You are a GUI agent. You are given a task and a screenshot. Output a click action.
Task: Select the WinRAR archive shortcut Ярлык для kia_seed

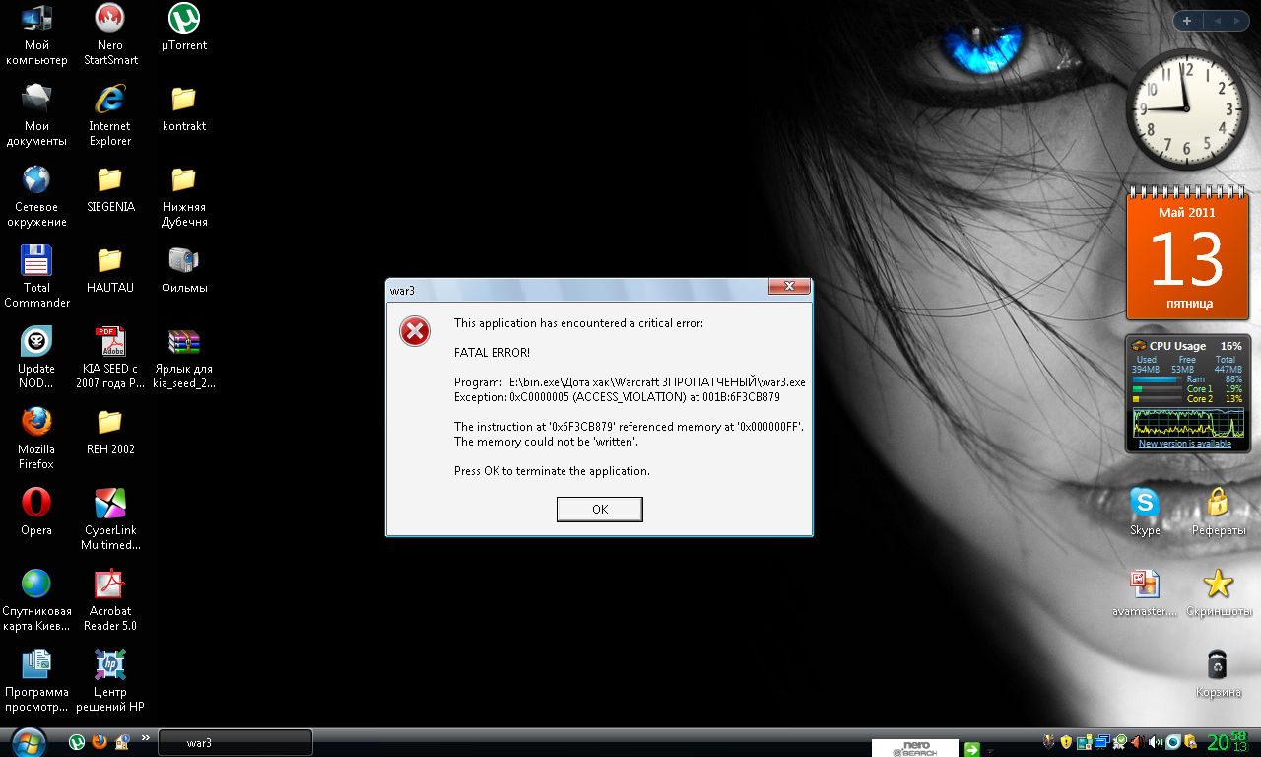[184, 358]
